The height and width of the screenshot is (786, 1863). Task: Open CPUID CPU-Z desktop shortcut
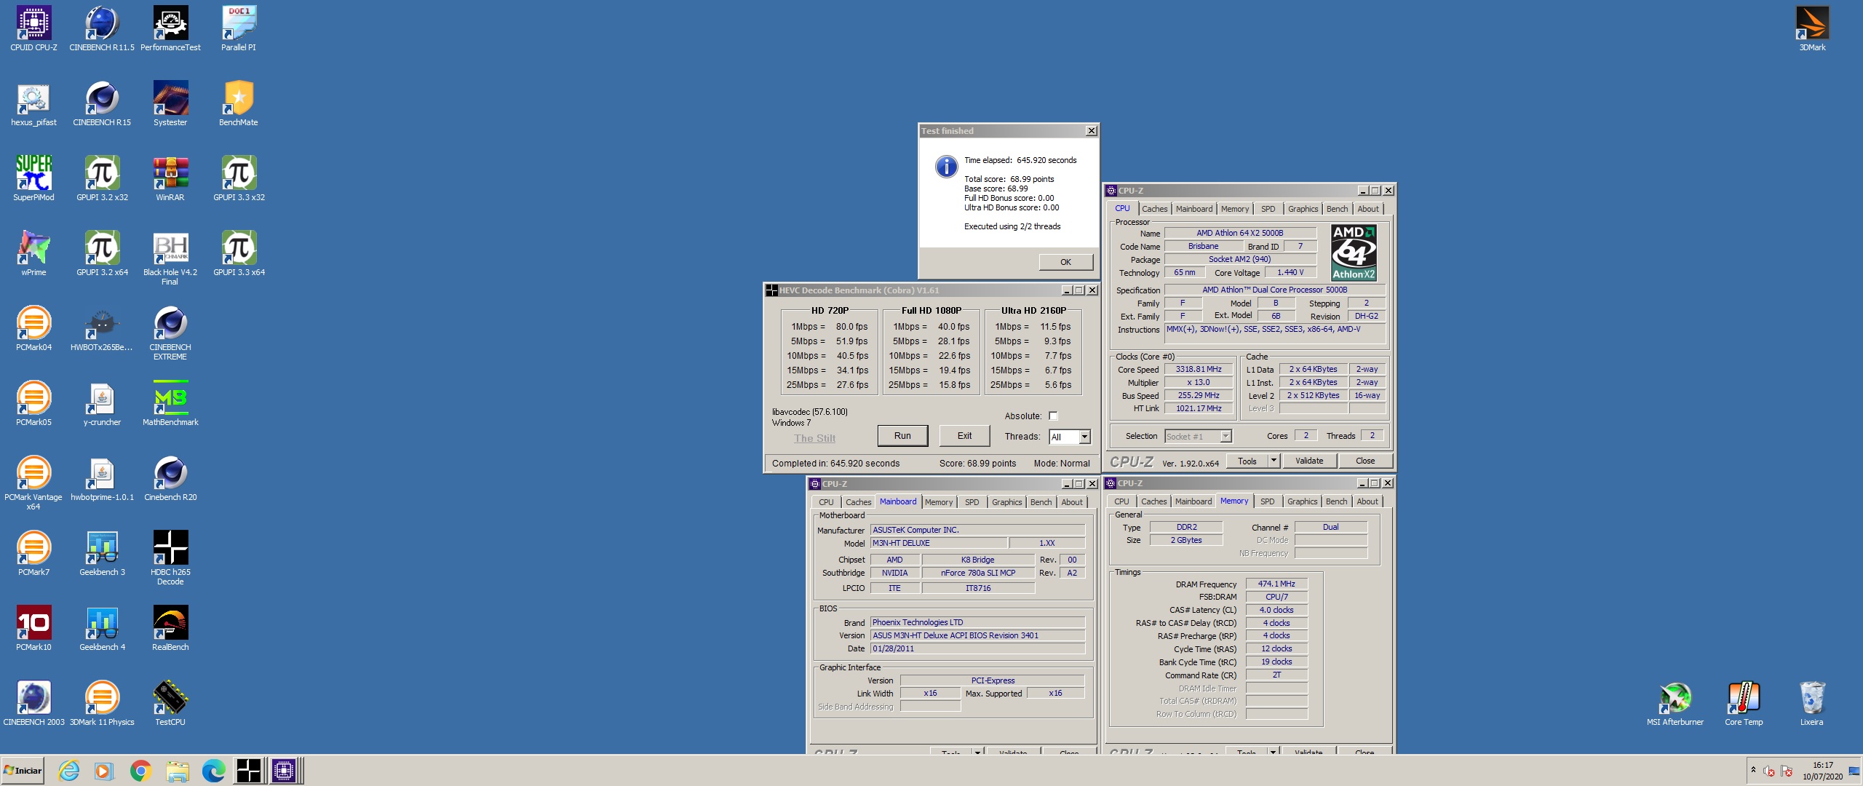coord(33,29)
